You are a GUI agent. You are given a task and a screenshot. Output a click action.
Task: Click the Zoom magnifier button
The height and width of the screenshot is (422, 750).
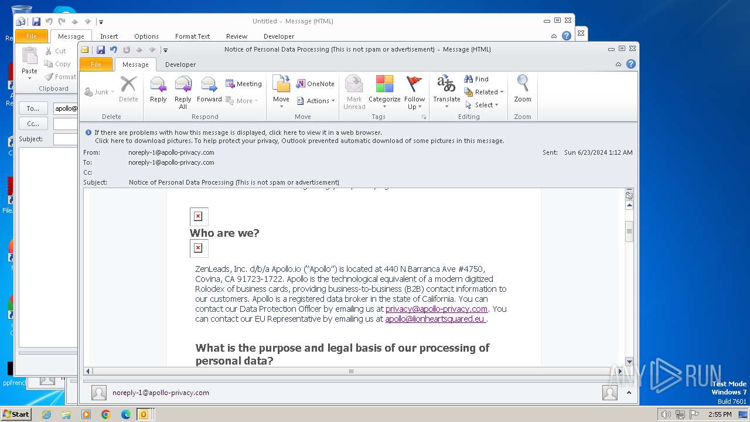(523, 89)
